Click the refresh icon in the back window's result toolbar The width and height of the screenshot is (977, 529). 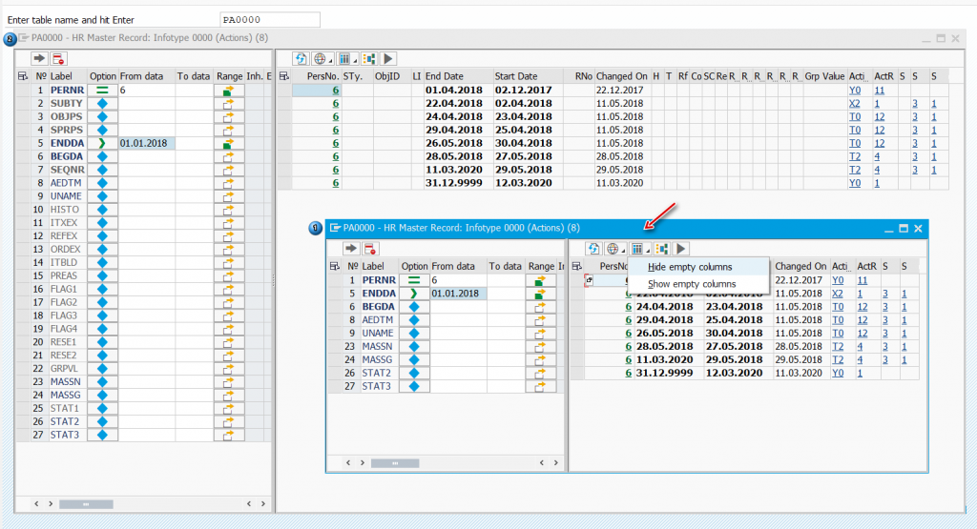pos(301,58)
